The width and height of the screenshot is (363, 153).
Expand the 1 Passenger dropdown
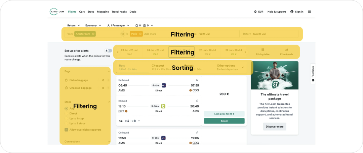(x=118, y=25)
